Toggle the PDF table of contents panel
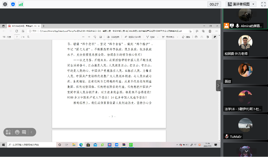 [x=7, y=37]
